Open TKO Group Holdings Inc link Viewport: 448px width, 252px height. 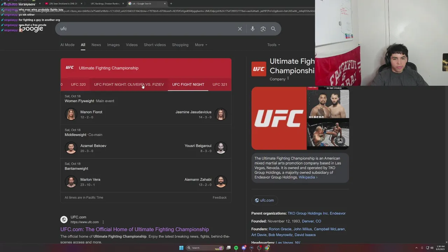[x=308, y=213]
